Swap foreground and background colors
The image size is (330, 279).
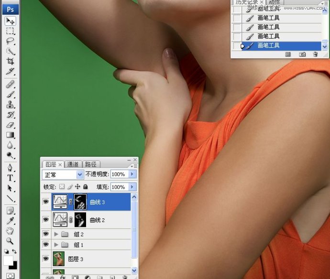point(14,251)
